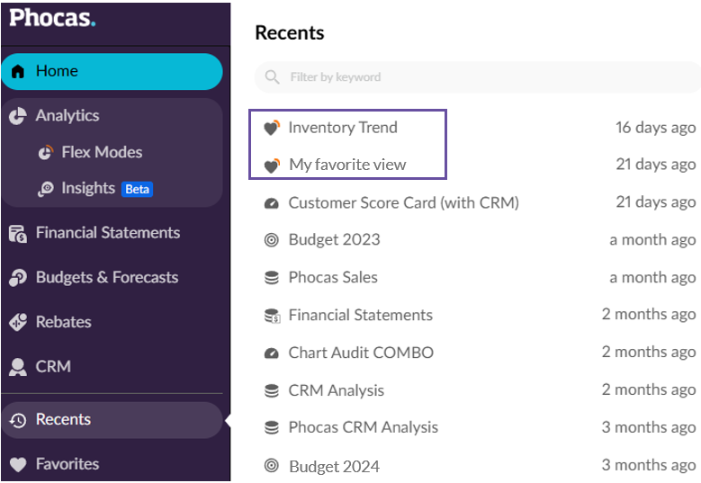This screenshot has height=483, width=701.
Task: Click the Budgets & Forecasts icon
Action: [x=17, y=279]
